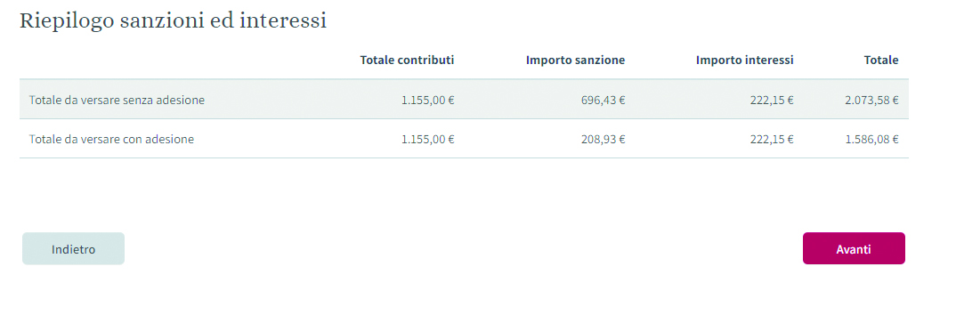
Task: Click the 1.155,00 € contributi in con adesione row
Action: (x=428, y=139)
